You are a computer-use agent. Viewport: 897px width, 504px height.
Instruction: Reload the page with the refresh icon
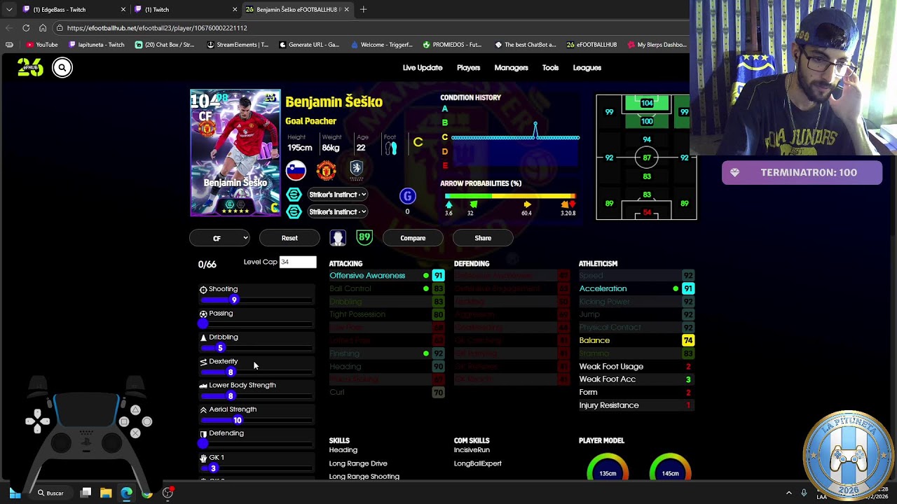point(26,28)
